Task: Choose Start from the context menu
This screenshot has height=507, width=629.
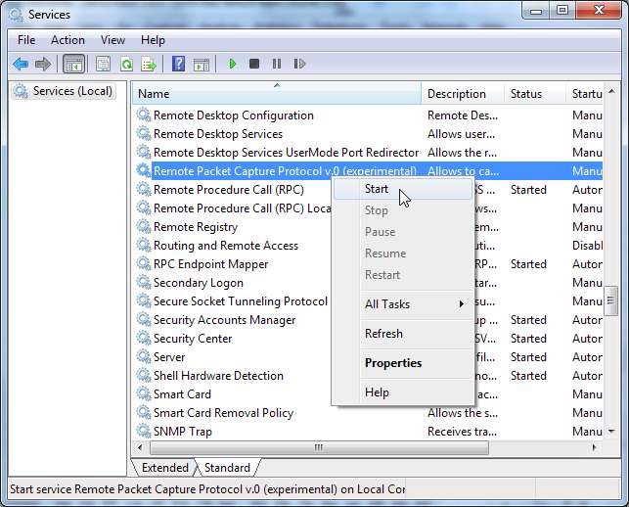Action: click(x=377, y=189)
